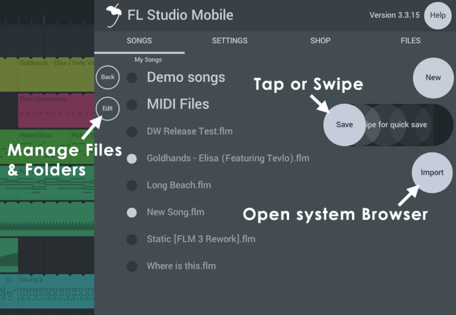The height and width of the screenshot is (315, 456).
Task: Toggle the radio dot beside Demo songs
Action: tap(132, 78)
